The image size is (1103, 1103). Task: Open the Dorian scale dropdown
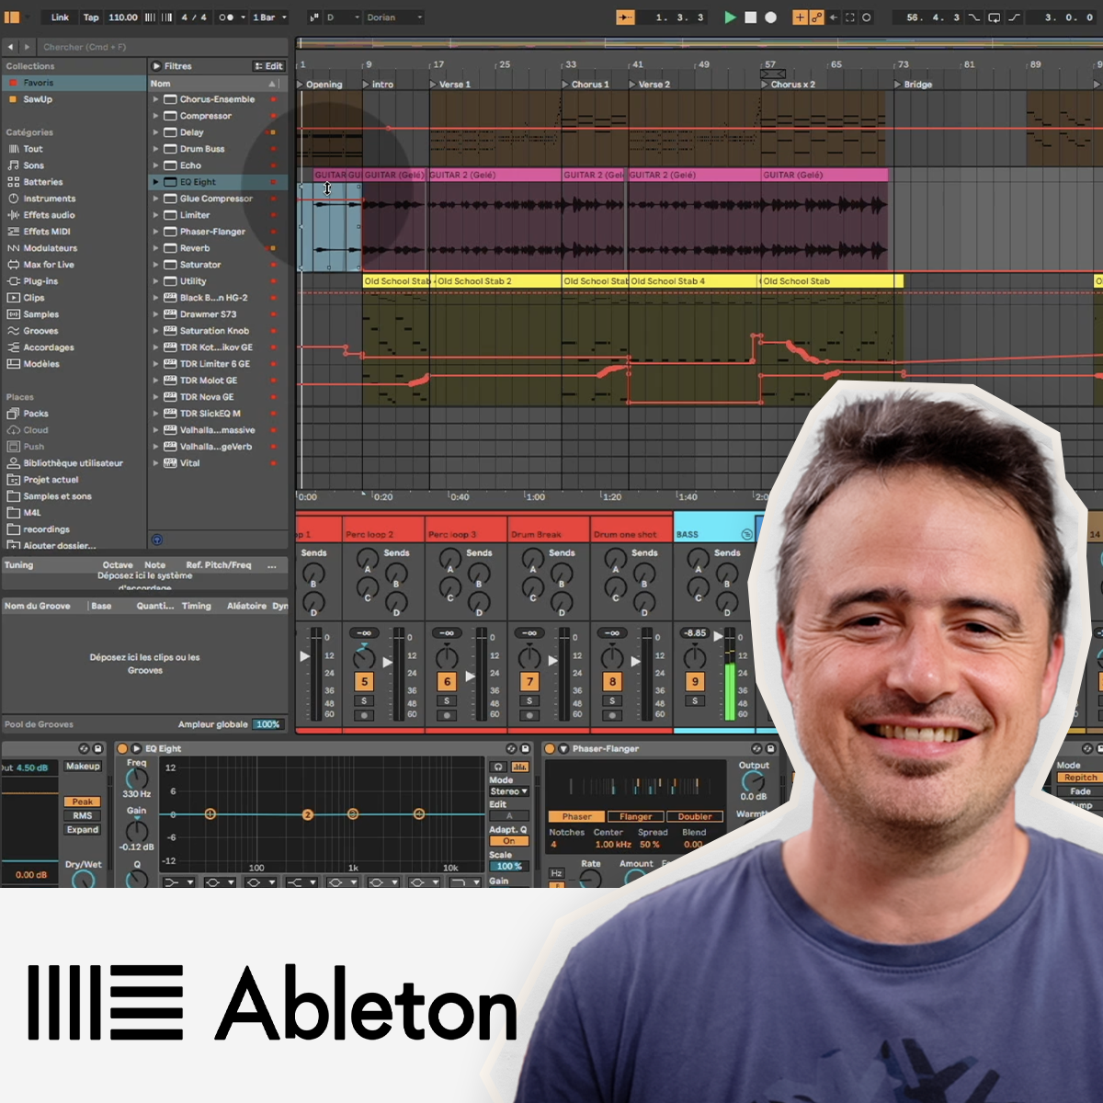click(x=393, y=17)
